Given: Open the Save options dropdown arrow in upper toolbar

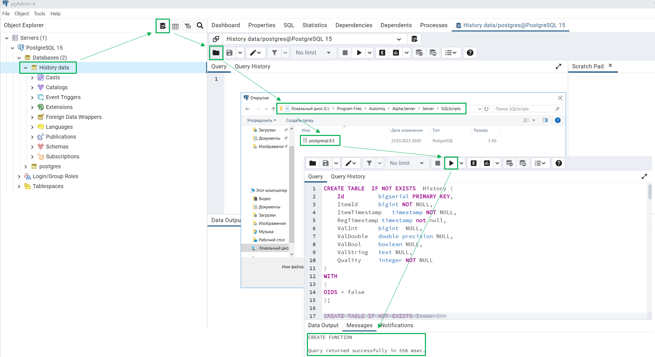Looking at the screenshot, I should pos(240,53).
